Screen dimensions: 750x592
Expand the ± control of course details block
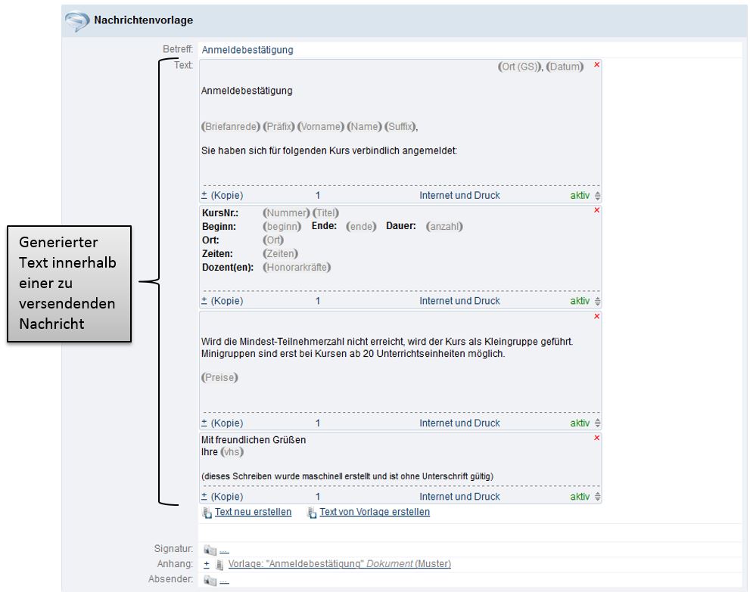[x=204, y=301]
